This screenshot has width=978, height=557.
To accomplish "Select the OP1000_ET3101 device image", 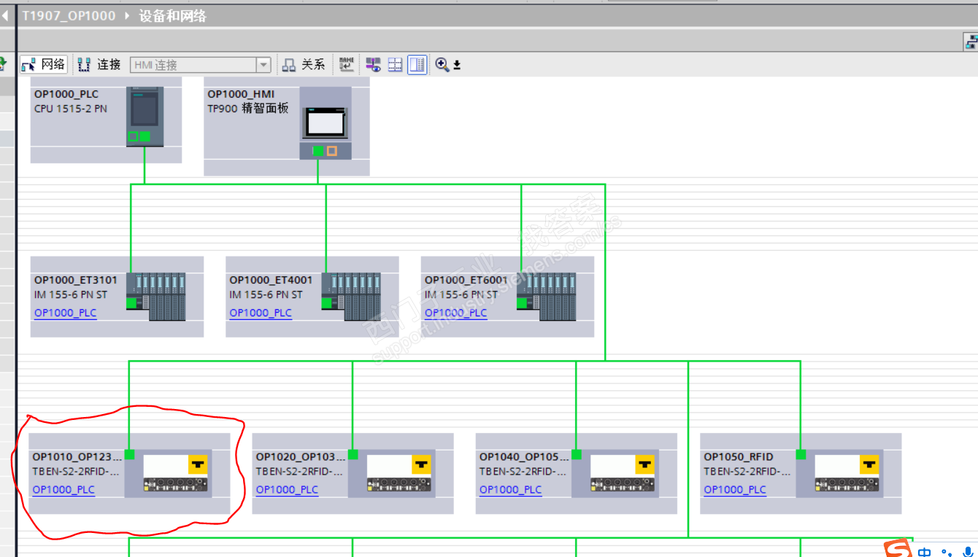I will coord(156,297).
